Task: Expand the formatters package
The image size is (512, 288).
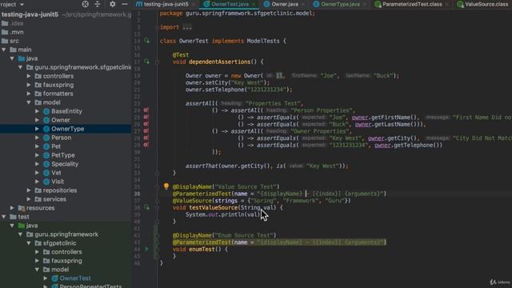Action: coord(29,94)
